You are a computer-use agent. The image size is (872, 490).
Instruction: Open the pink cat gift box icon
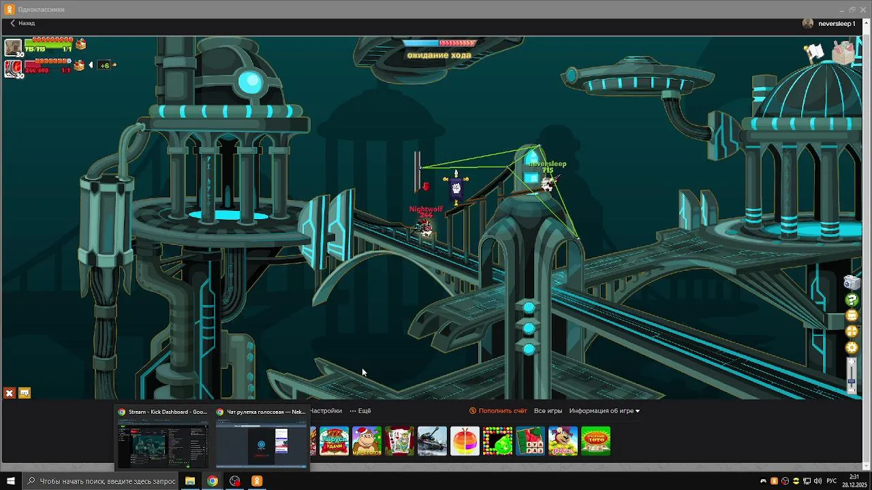[843, 52]
